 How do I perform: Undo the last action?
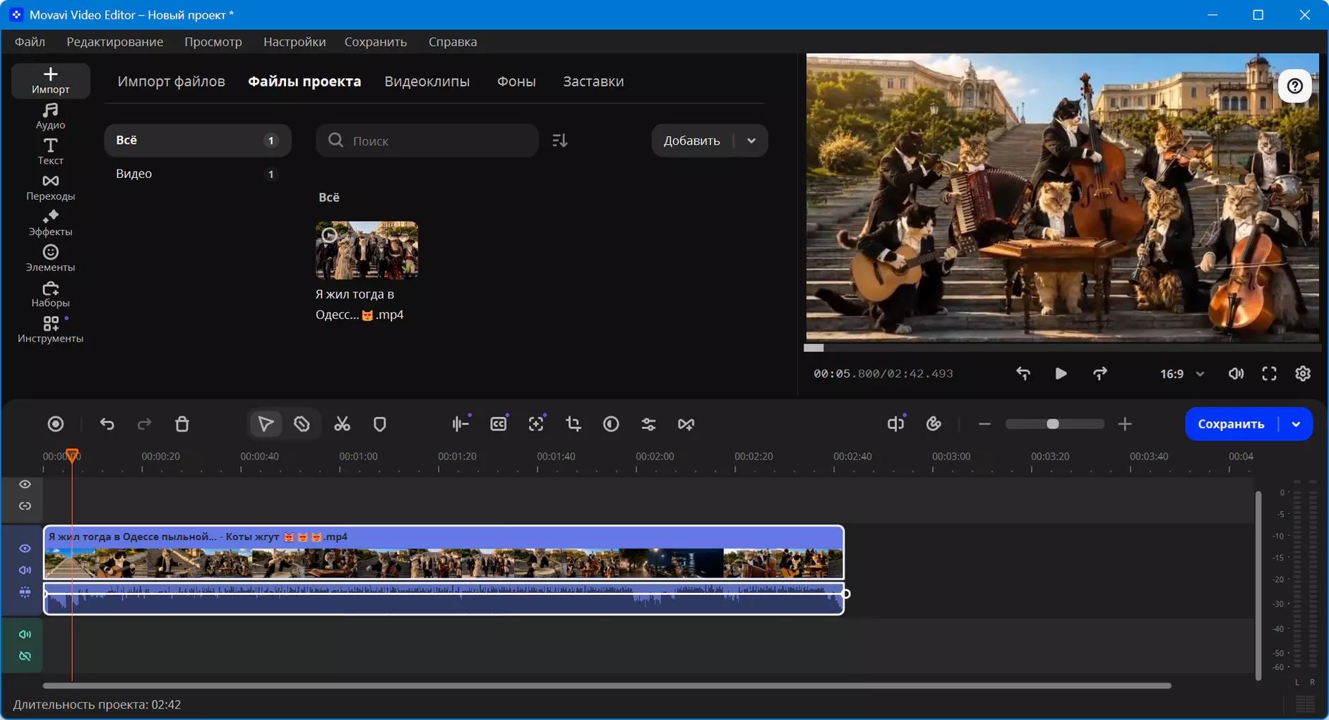(x=107, y=424)
